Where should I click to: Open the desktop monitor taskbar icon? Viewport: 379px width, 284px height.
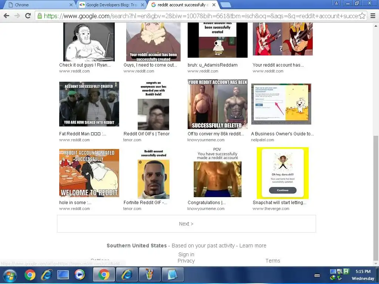(x=63, y=275)
